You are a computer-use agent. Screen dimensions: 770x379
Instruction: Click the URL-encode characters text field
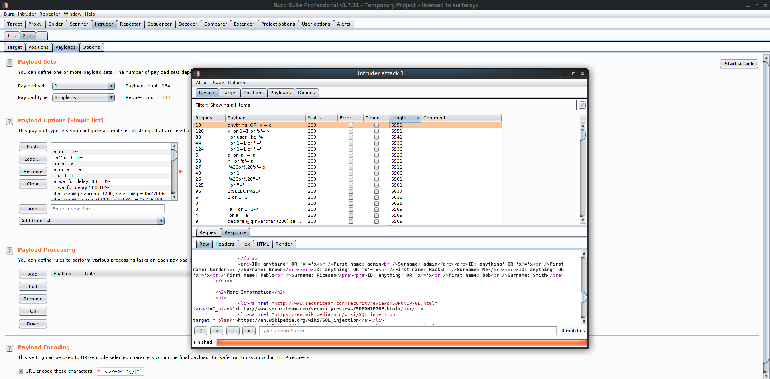[x=120, y=371]
